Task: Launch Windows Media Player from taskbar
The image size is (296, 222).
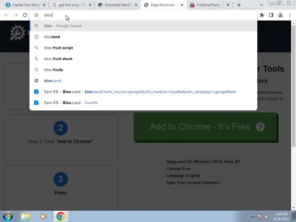Action: pos(43,216)
